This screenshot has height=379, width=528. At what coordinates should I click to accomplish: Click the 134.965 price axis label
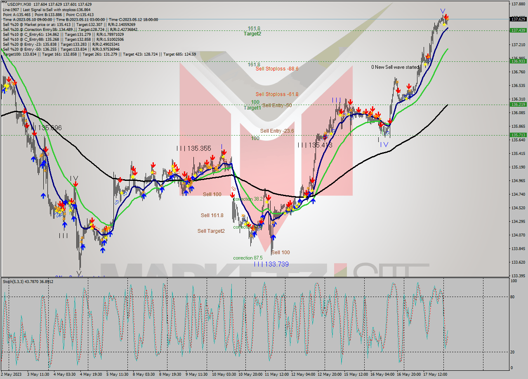pyautogui.click(x=518, y=180)
